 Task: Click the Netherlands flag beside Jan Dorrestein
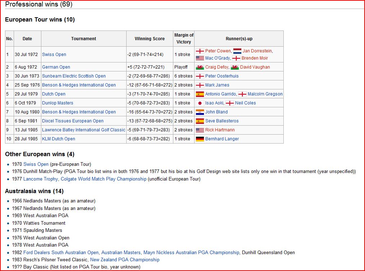pos(237,51)
